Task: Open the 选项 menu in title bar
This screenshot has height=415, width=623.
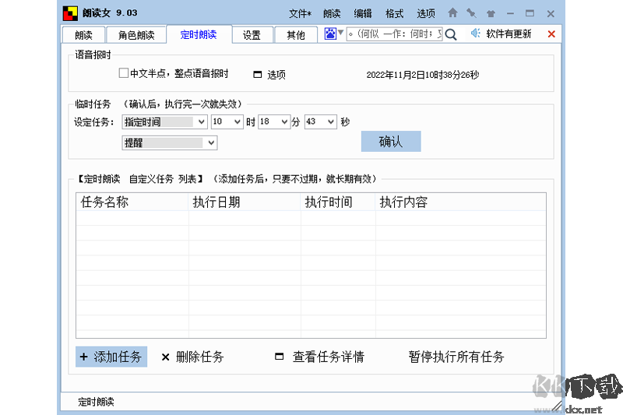Action: [x=425, y=13]
